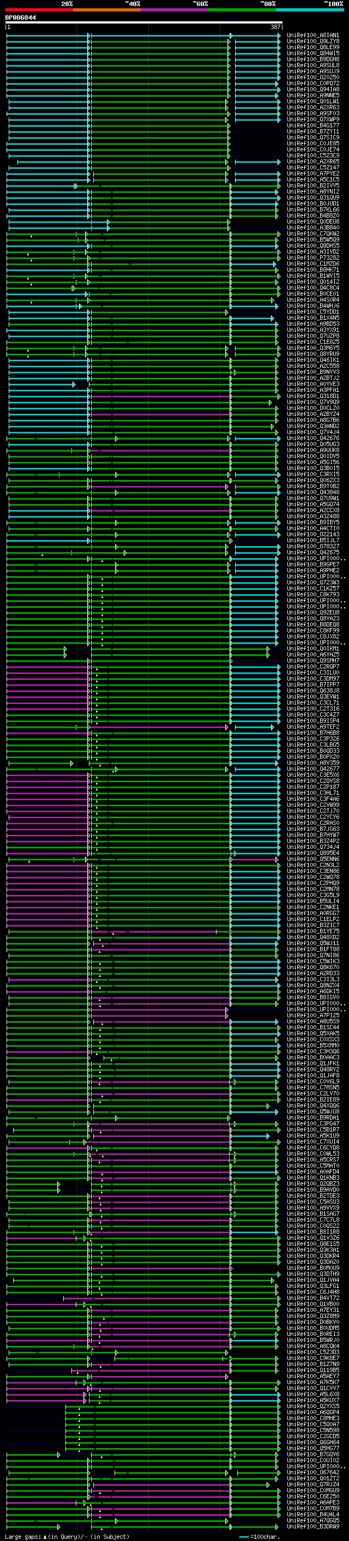
Task: Select the UniRef100_C5Z3C9 label
Action: point(313,156)
